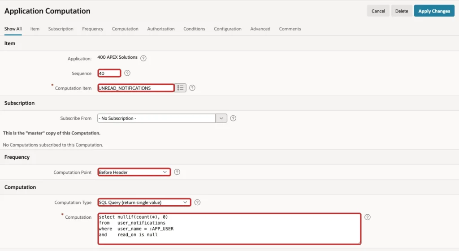Switch to the Item tab
The image size is (459, 251).
35,29
